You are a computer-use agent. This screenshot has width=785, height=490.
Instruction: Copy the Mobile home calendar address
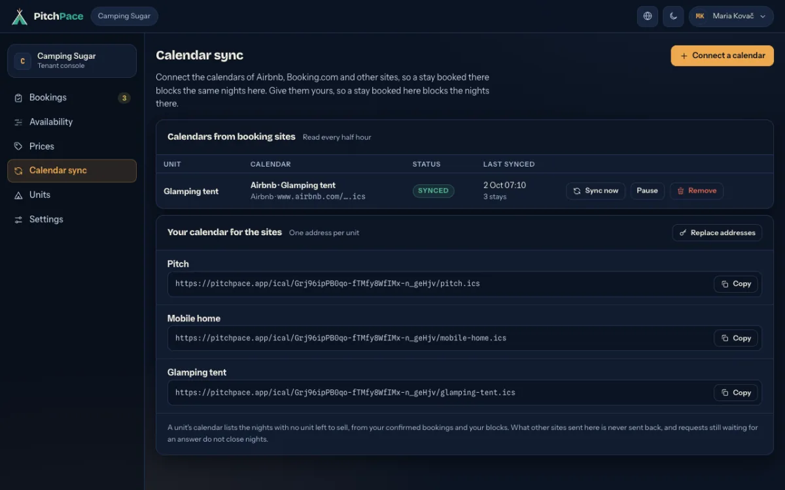point(736,338)
